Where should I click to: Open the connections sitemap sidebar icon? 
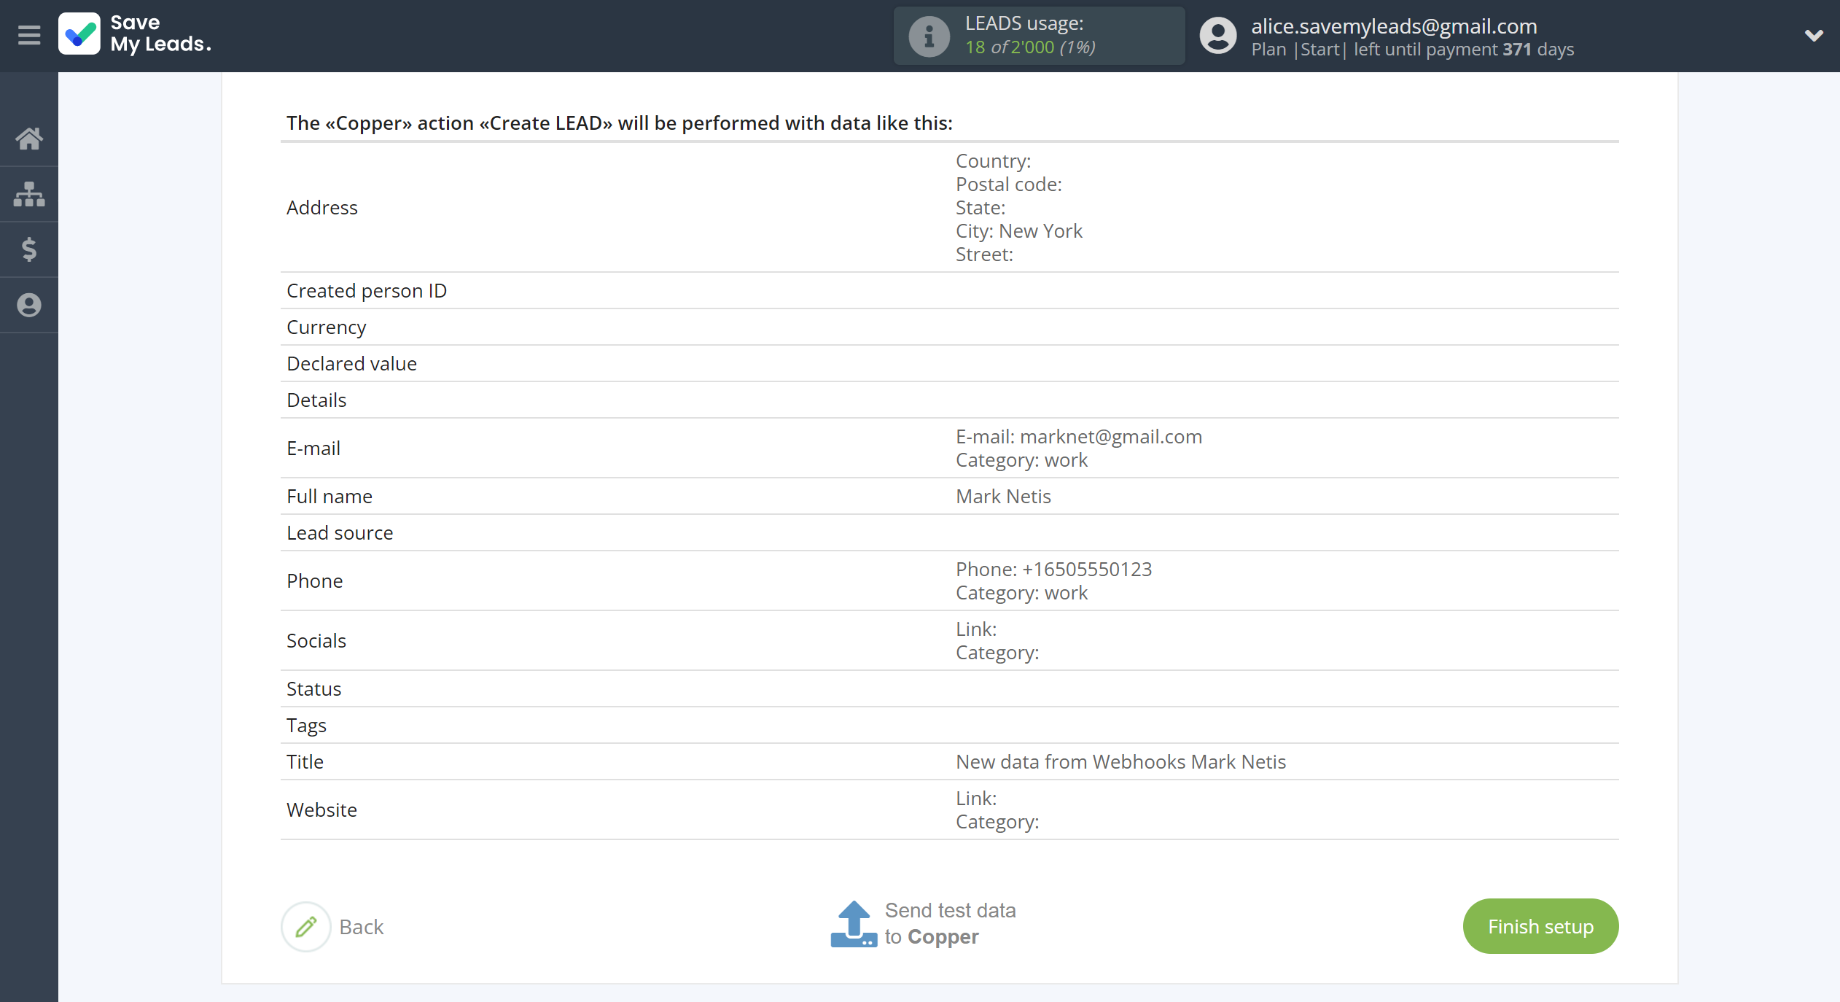tap(29, 194)
